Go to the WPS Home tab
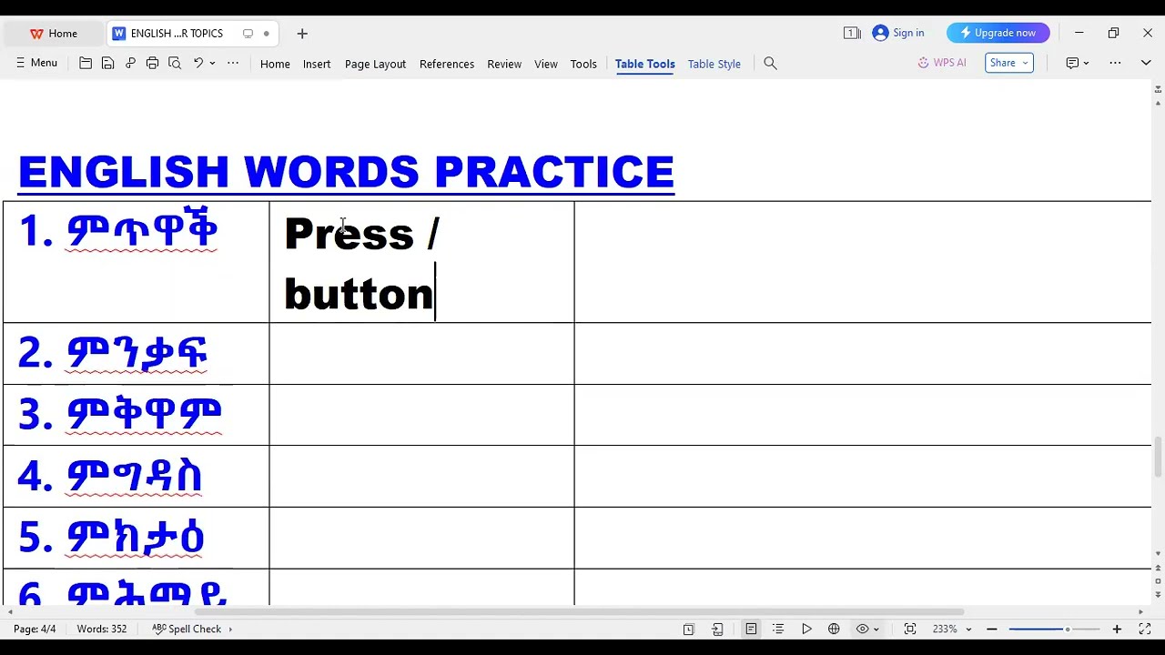Image resolution: width=1165 pixels, height=655 pixels. pos(54,34)
